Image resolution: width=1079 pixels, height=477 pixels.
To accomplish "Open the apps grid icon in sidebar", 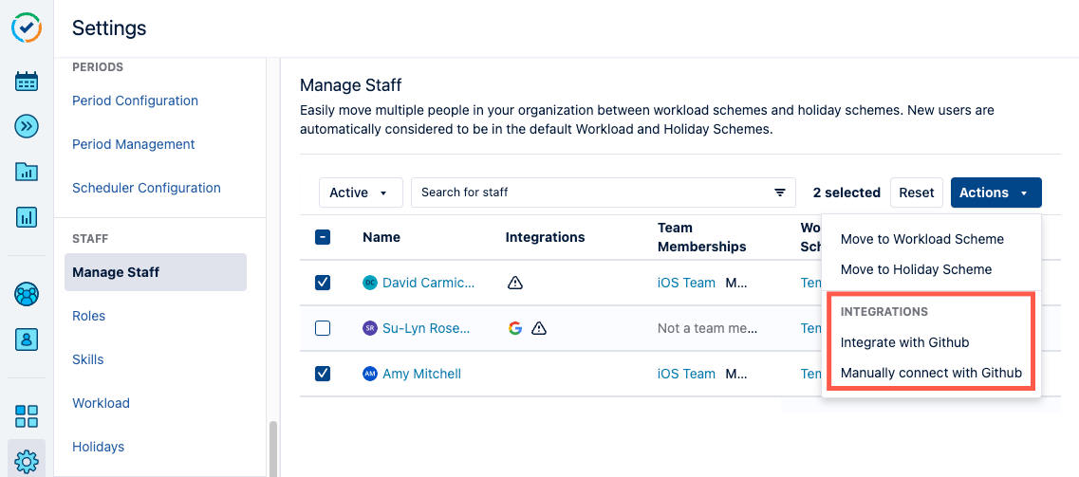I will (x=27, y=415).
